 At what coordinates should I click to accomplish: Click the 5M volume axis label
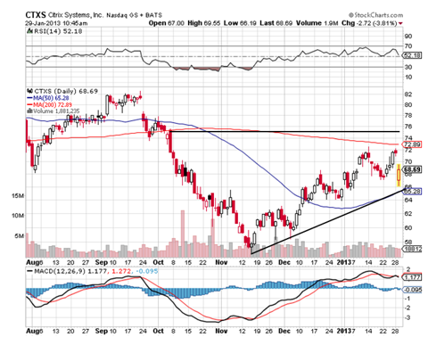pyautogui.click(x=19, y=236)
